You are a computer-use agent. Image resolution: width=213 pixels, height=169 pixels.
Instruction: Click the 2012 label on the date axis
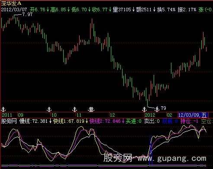[150, 115]
